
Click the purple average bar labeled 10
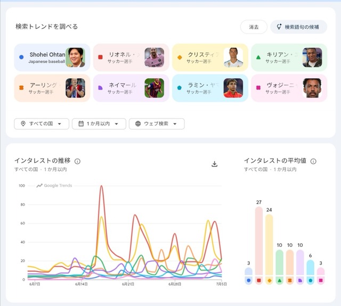coord(300,263)
